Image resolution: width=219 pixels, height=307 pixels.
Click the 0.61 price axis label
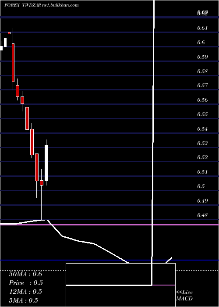pyautogui.click(x=202, y=28)
